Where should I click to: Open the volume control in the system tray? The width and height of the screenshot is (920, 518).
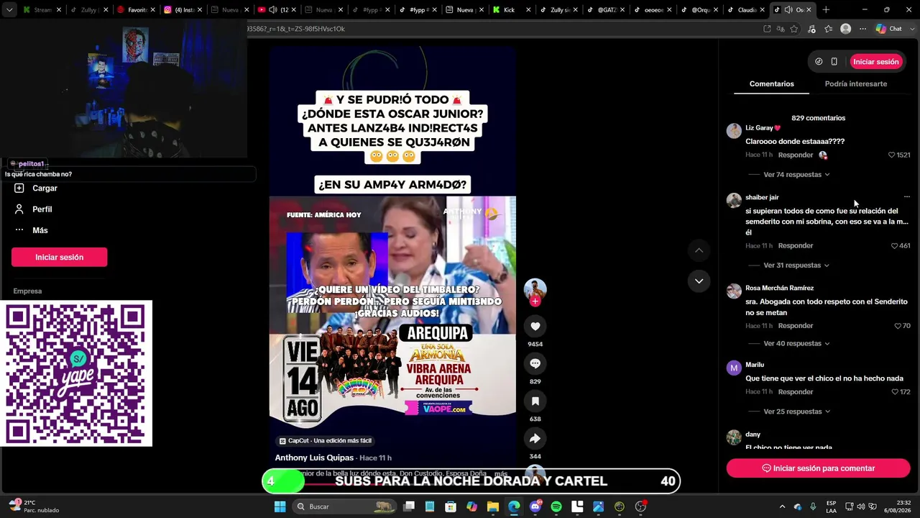861,506
